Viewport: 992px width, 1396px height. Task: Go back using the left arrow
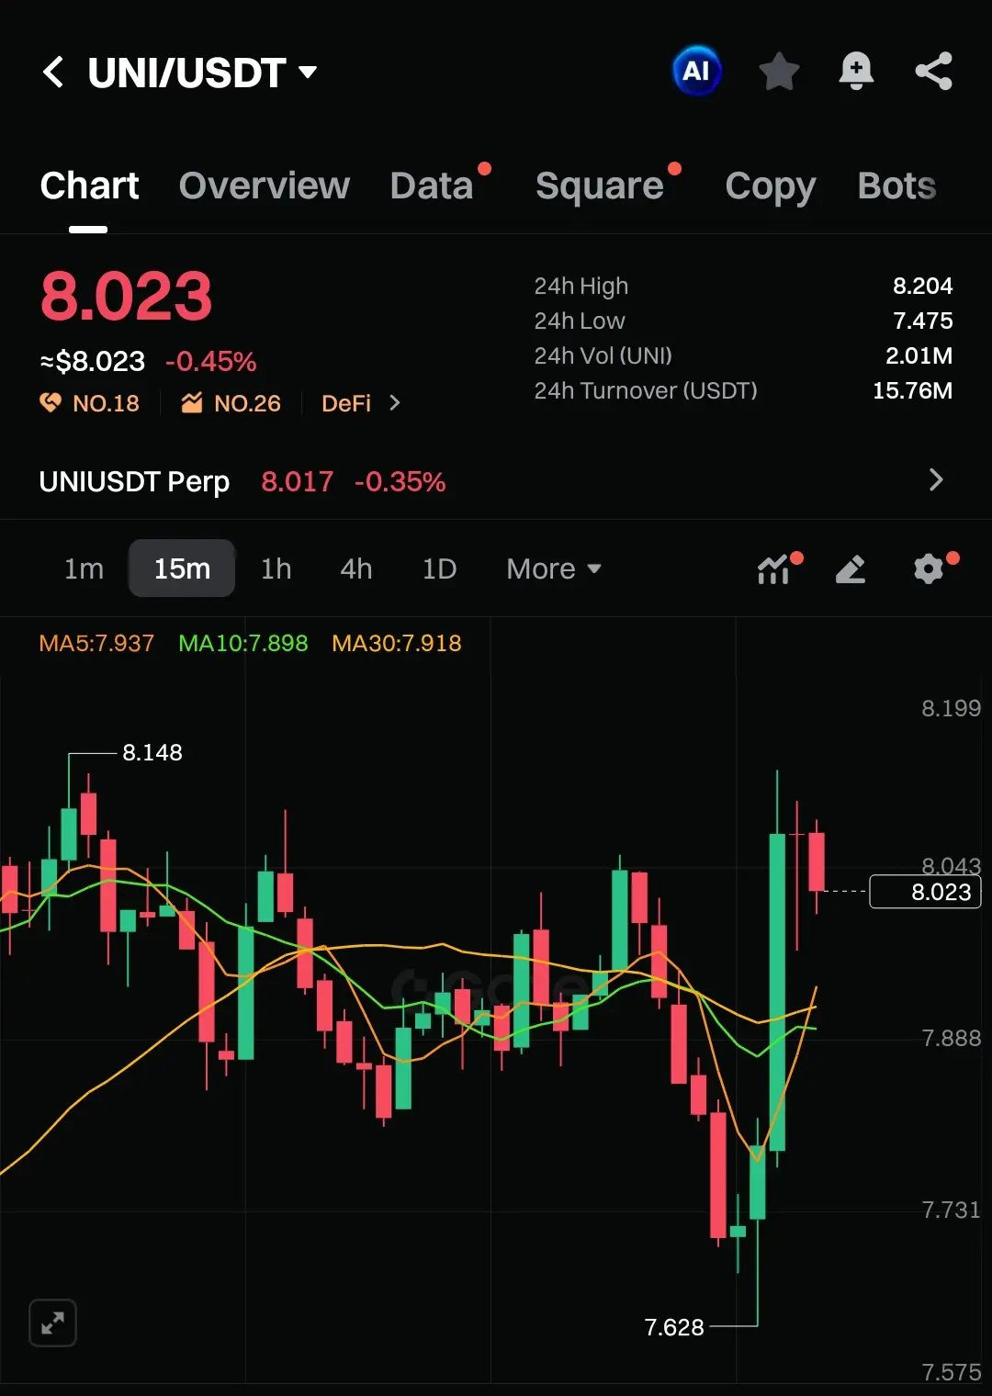(x=53, y=72)
